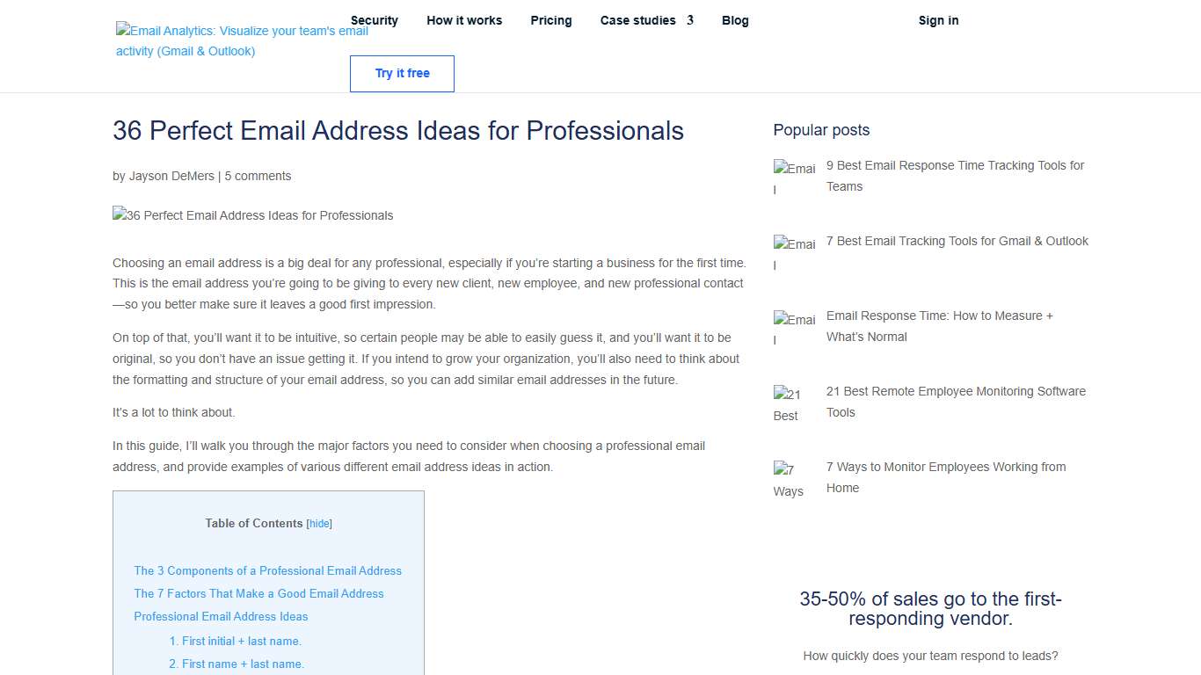The image size is (1201, 675).
Task: Click "7 Ways to Monitor Employees Working from Home"
Action: click(x=945, y=477)
